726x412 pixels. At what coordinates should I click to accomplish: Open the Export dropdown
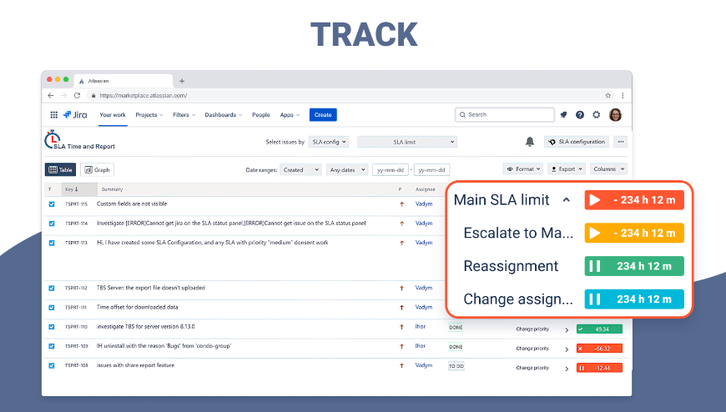567,169
